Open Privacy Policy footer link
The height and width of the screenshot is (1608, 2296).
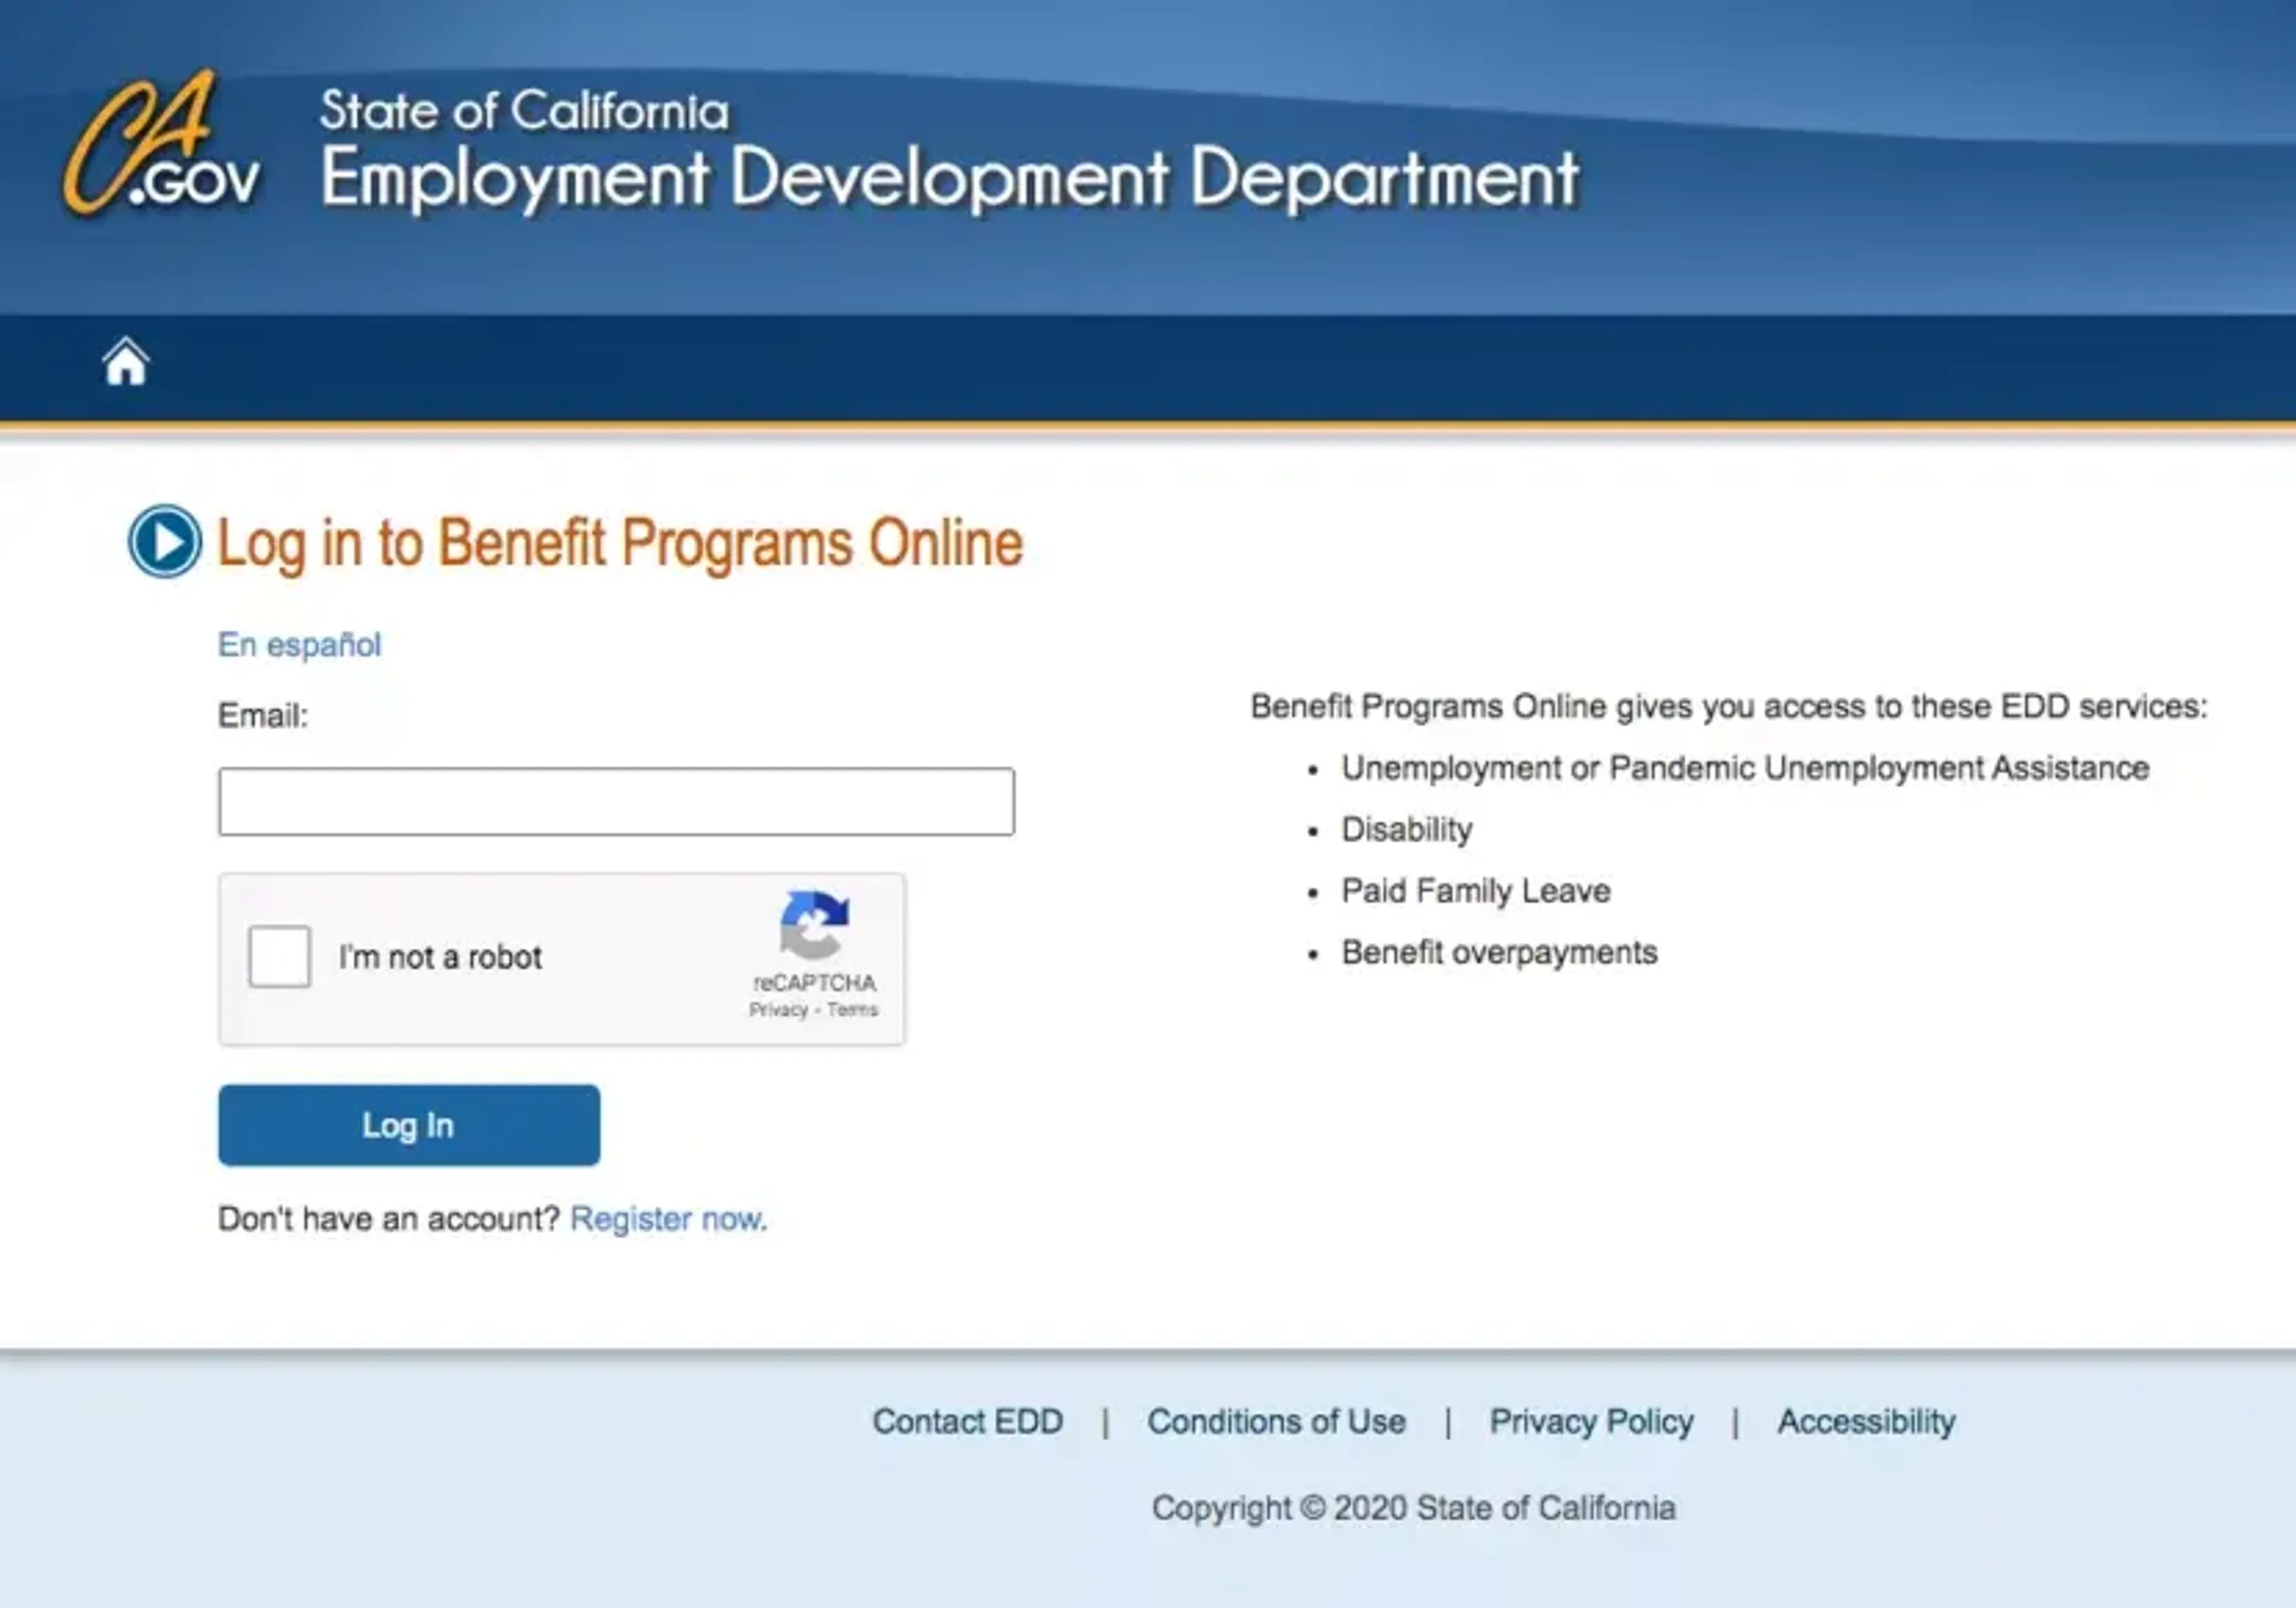tap(1591, 1422)
